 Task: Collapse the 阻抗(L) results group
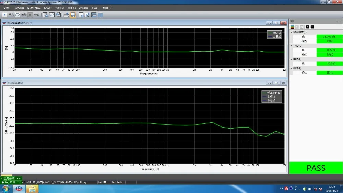[x=291, y=59]
